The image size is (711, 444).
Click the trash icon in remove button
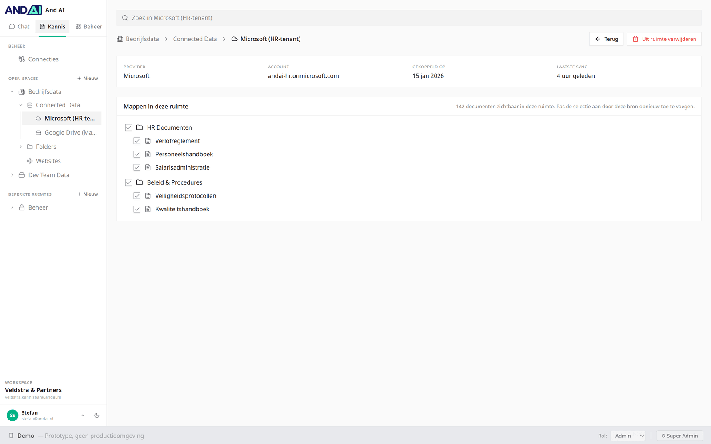pyautogui.click(x=635, y=39)
